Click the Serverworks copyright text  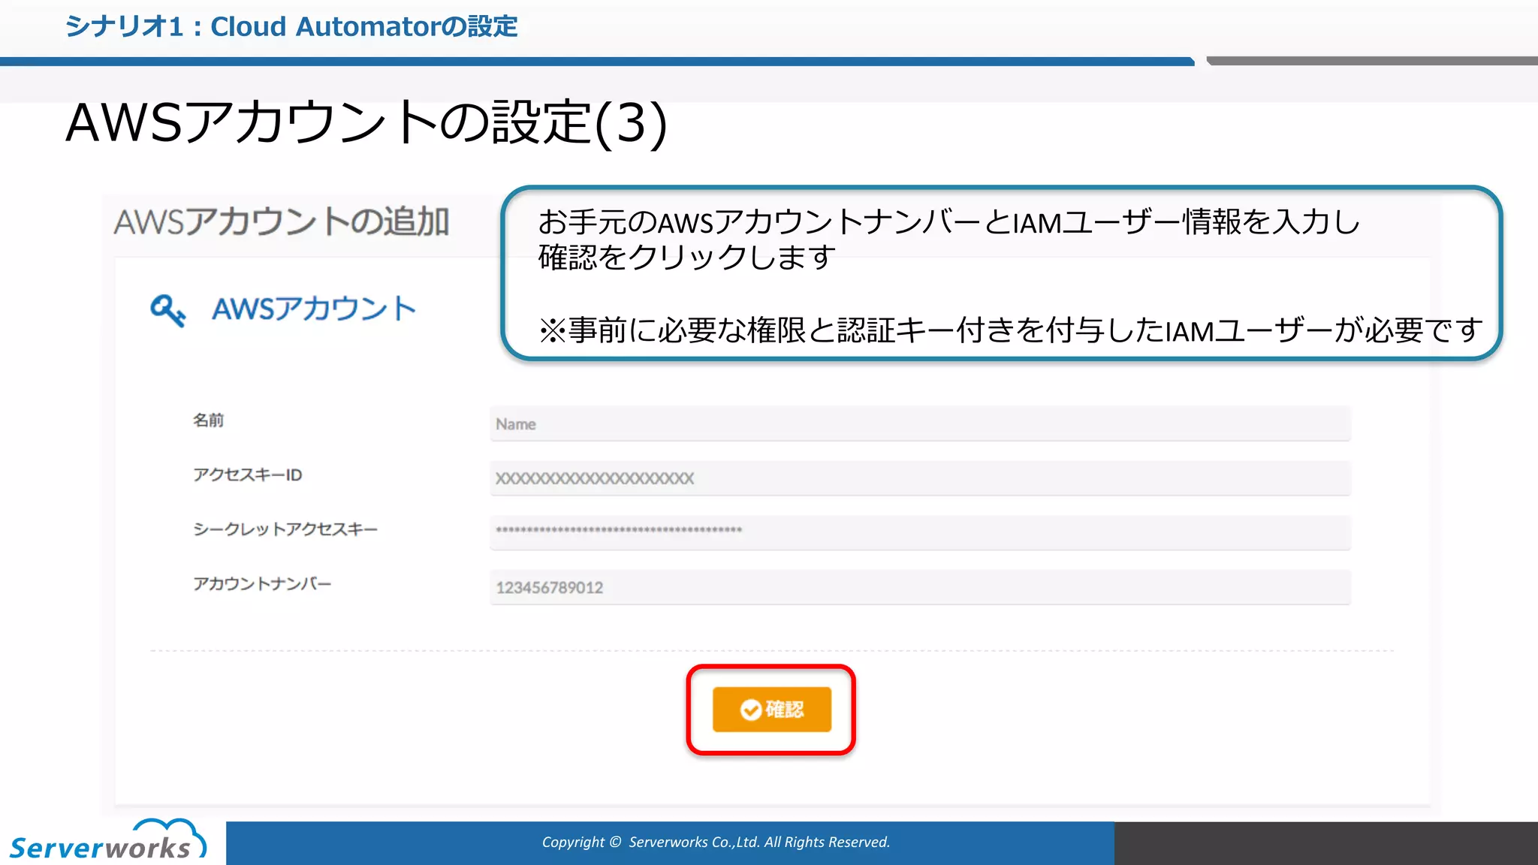[x=716, y=842]
